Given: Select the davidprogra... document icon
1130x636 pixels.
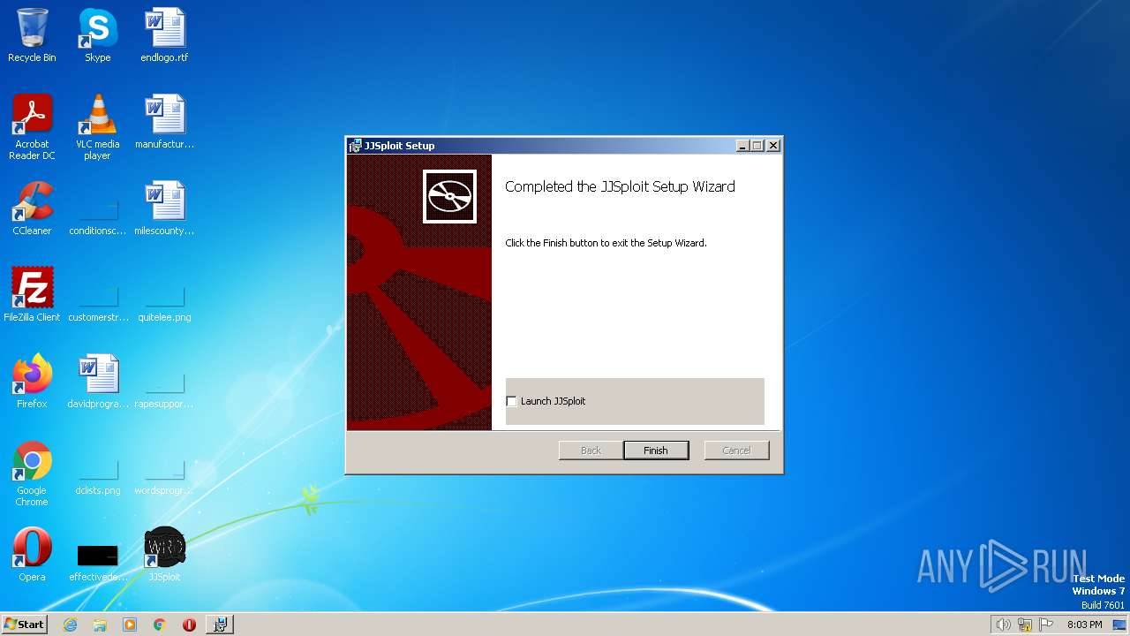Looking at the screenshot, I should coord(97,382).
